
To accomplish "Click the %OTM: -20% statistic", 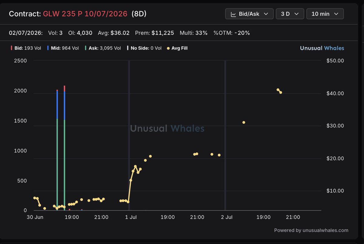I will [x=232, y=33].
